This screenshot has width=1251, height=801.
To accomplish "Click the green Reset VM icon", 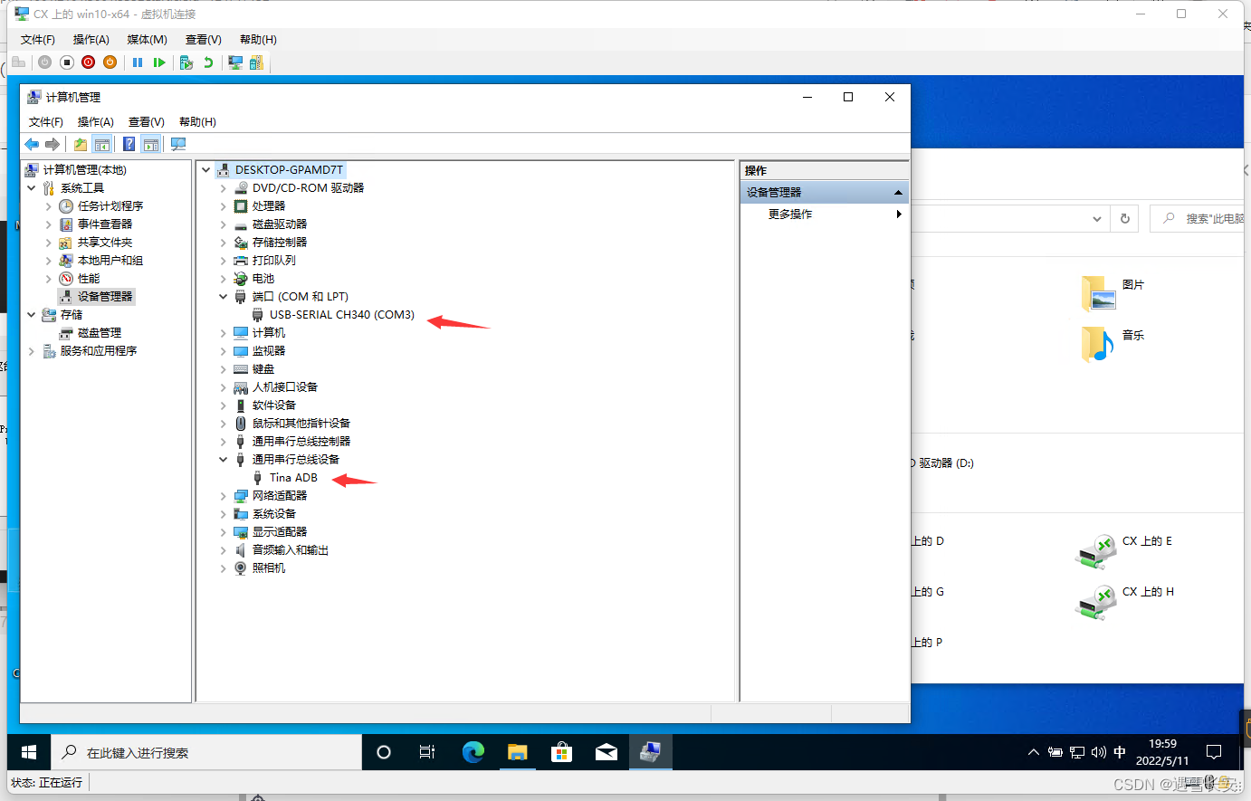I will coord(159,62).
